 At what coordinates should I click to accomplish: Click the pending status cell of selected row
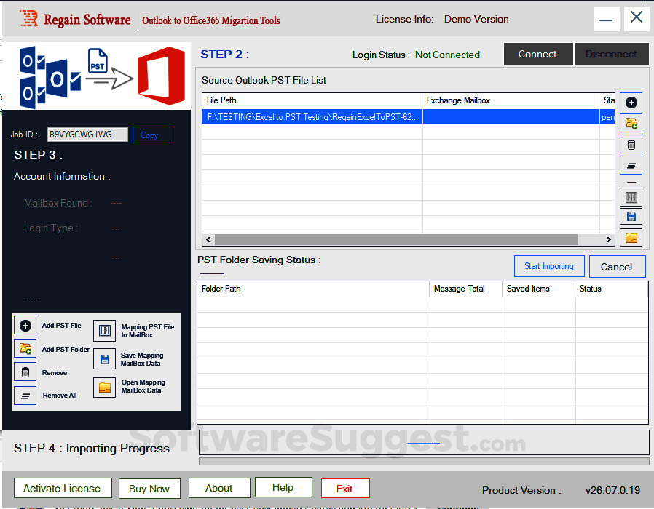(607, 116)
